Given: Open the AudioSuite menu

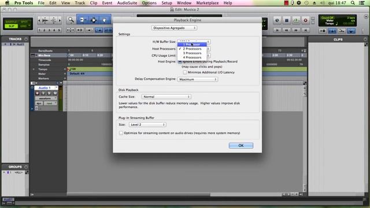Looking at the screenshot, I should point(127,3).
